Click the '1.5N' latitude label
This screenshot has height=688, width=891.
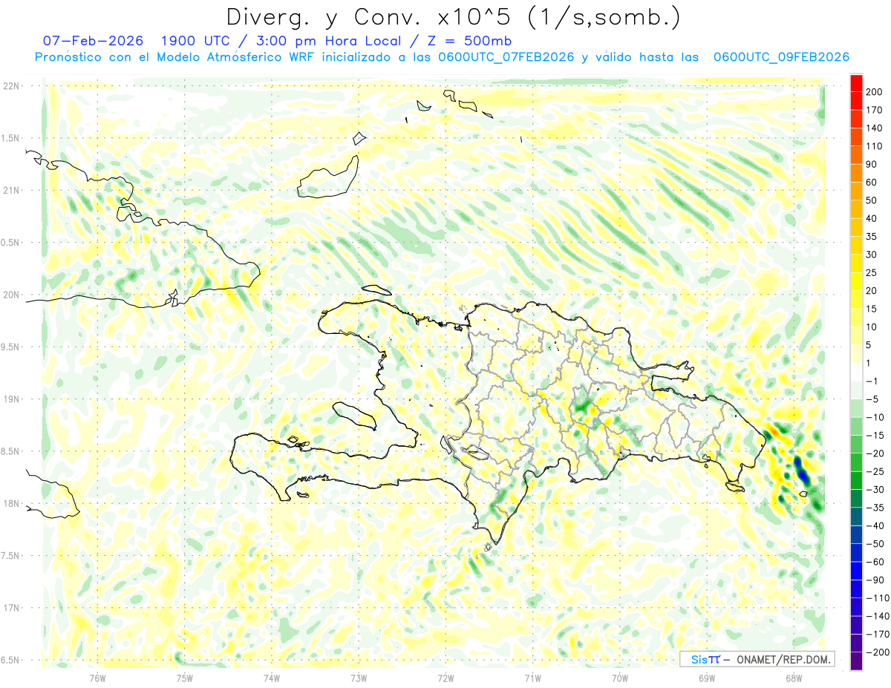(x=12, y=138)
